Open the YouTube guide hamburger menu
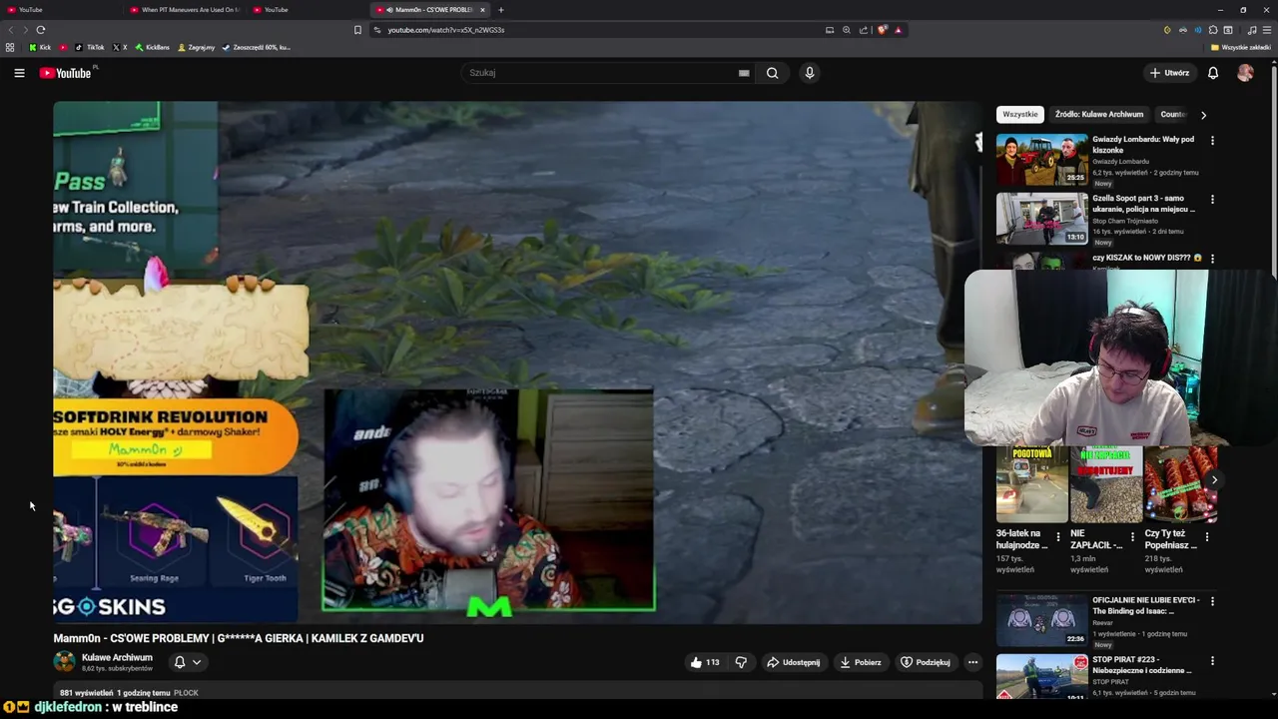 coord(19,73)
